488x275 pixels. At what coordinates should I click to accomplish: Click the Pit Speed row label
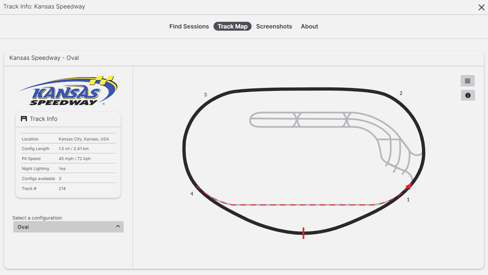click(x=31, y=159)
